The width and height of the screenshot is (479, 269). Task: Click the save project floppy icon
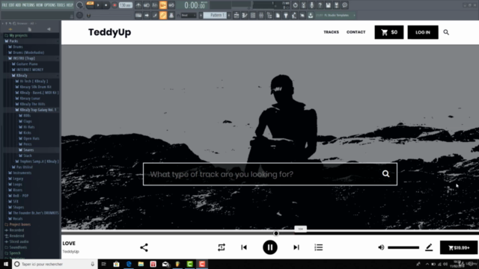pyautogui.click(x=328, y=5)
